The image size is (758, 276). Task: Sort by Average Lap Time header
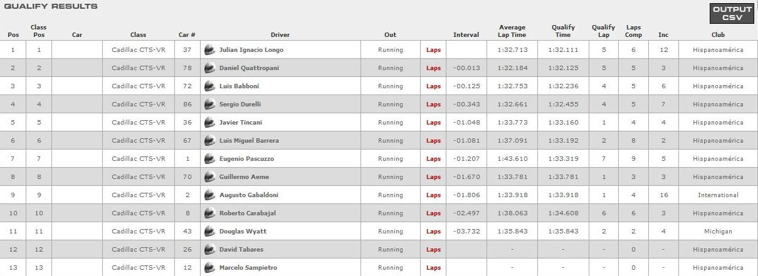(512, 31)
